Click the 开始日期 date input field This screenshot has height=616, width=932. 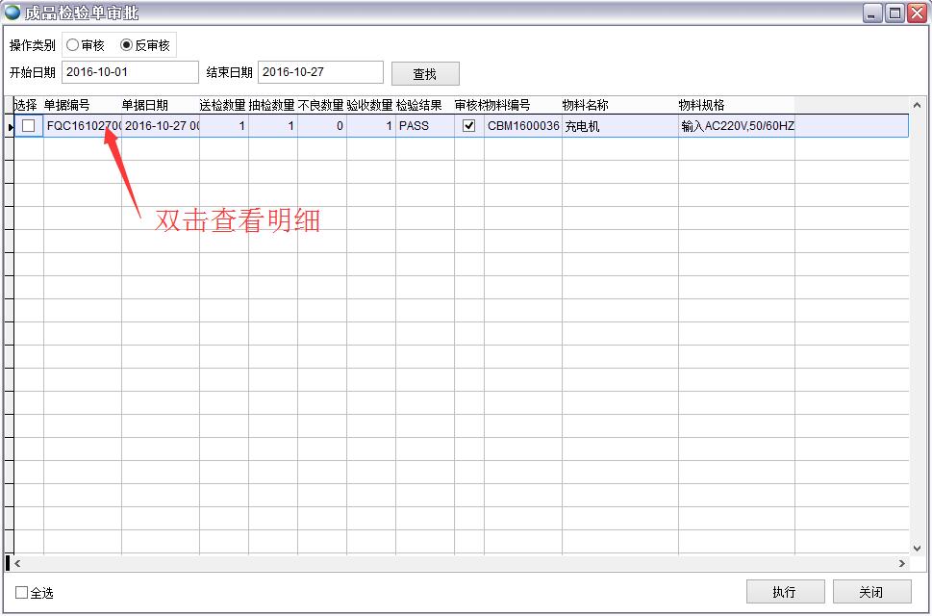pyautogui.click(x=130, y=71)
